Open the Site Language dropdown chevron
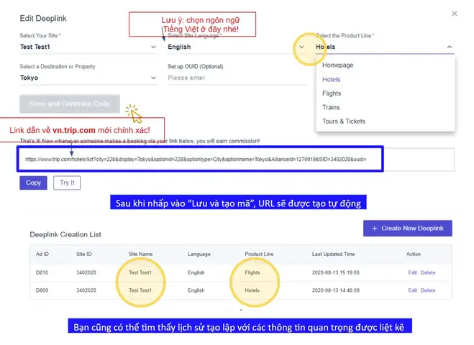 pyautogui.click(x=301, y=47)
